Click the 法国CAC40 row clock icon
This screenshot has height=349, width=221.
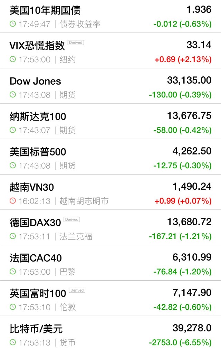(x=13, y=272)
